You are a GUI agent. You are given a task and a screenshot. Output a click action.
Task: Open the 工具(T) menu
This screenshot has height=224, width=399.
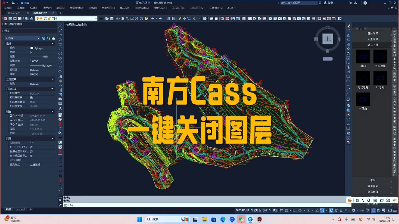21,8
